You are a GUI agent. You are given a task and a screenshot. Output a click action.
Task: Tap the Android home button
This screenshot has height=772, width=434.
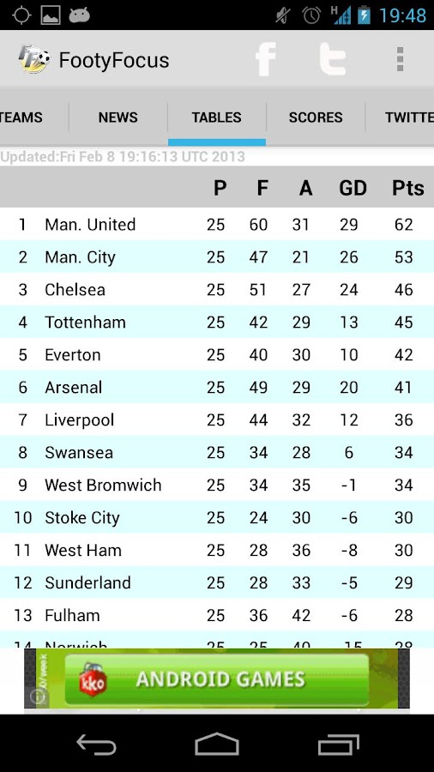217,744
